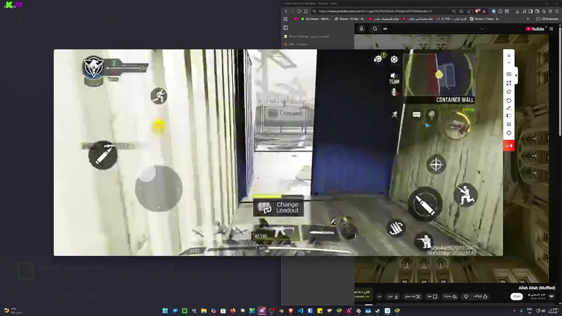This screenshot has width=562, height=316.
Task: Open Shared - All files bookmark
Action: pyautogui.click(x=349, y=19)
